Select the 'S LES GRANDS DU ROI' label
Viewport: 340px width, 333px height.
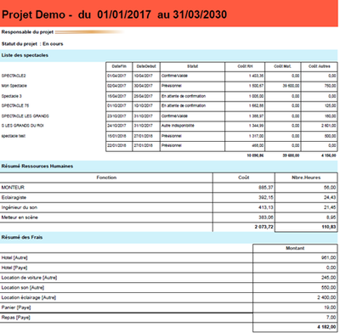pyautogui.click(x=23, y=126)
